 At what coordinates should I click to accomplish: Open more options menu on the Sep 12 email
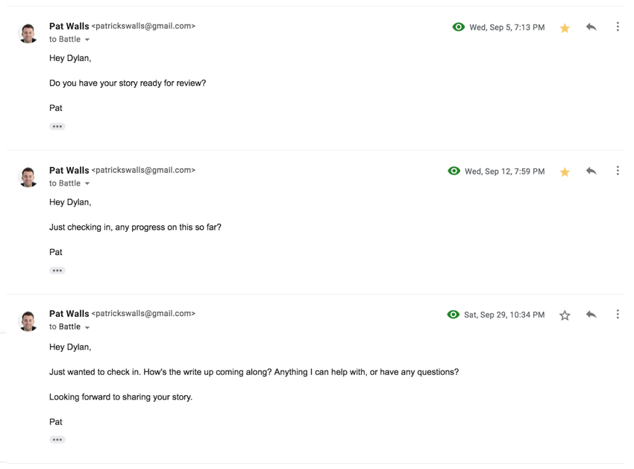coord(618,171)
